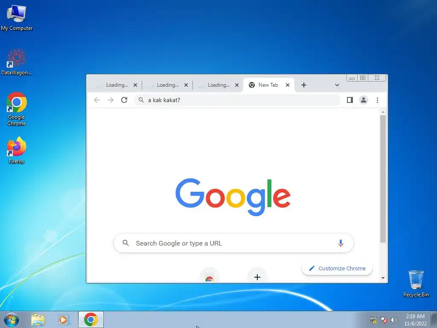The height and width of the screenshot is (328, 437).
Task: Minimize the Chrome window
Action: click(352, 78)
